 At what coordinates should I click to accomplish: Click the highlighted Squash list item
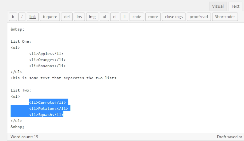(x=46, y=115)
